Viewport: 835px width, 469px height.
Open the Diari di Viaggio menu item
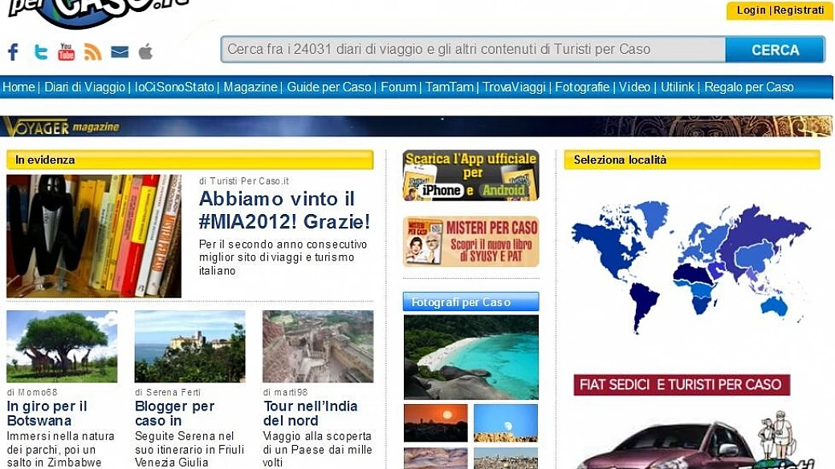(x=83, y=87)
